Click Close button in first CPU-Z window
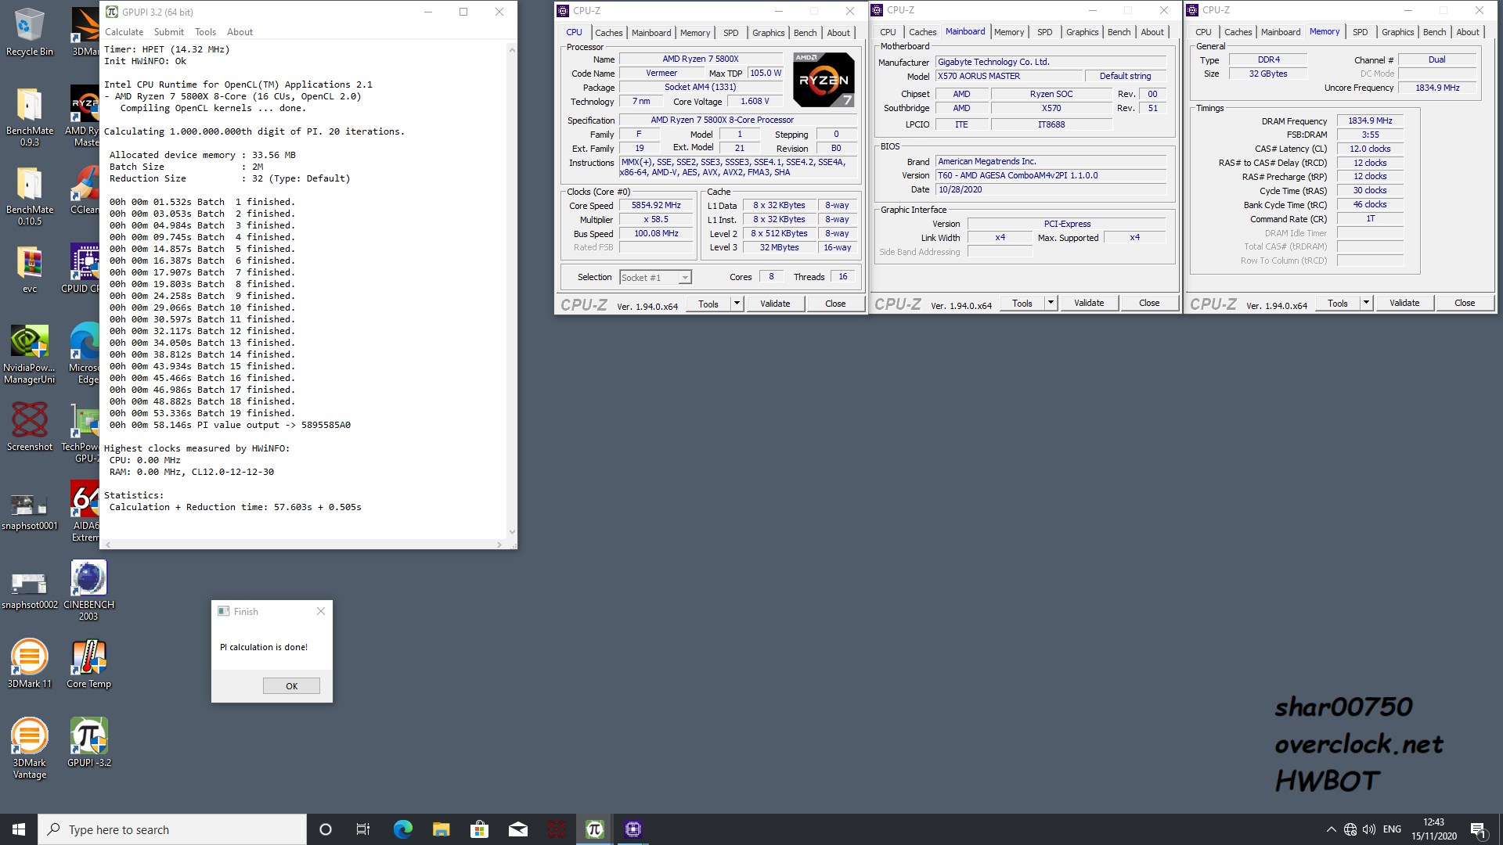The height and width of the screenshot is (845, 1503). 835,304
